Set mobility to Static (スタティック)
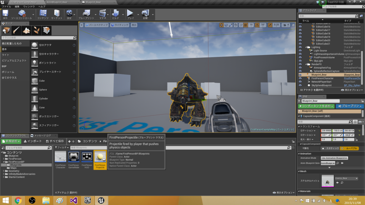This screenshot has width=365, height=205. (330, 148)
